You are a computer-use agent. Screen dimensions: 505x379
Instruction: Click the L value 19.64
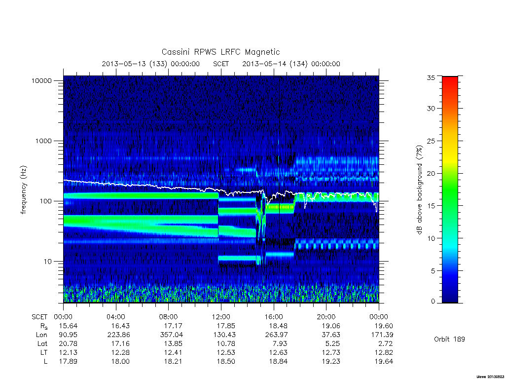click(384, 362)
